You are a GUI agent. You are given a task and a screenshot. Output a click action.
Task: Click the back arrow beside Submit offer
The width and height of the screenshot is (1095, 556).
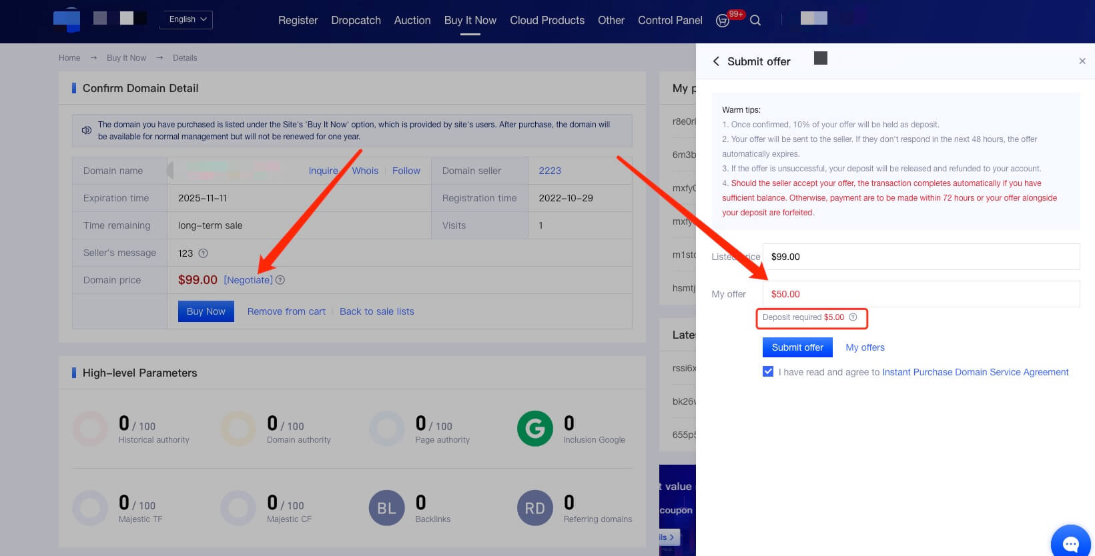pos(716,61)
